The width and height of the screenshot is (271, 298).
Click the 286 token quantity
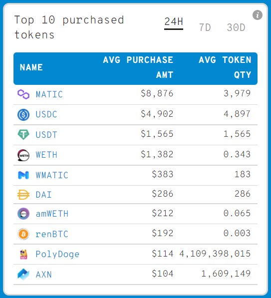(243, 194)
